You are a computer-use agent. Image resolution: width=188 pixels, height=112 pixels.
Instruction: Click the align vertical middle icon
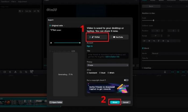163,41
